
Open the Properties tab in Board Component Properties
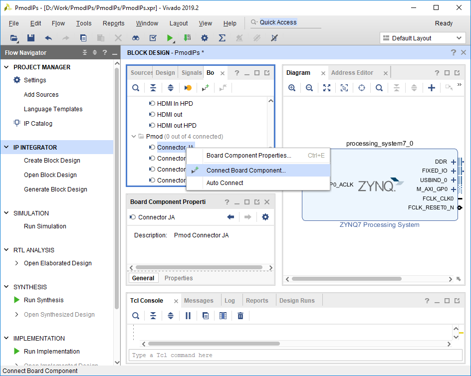pyautogui.click(x=179, y=278)
